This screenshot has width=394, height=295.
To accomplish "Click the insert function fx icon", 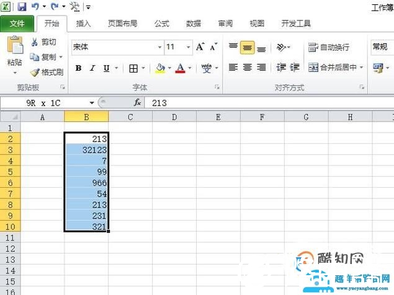I will click(137, 102).
